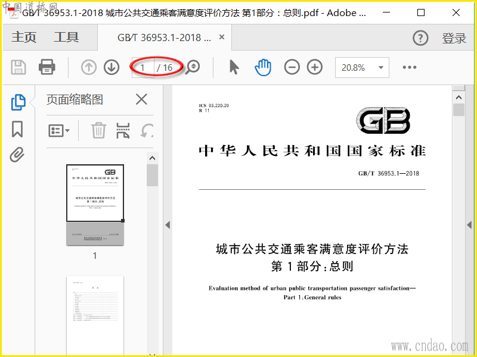
Task: Close the Adobe Reader window
Action: click(456, 12)
